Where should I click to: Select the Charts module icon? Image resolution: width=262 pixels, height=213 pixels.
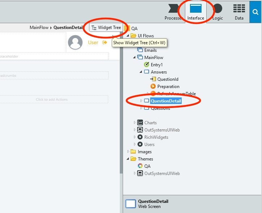[x=140, y=122]
